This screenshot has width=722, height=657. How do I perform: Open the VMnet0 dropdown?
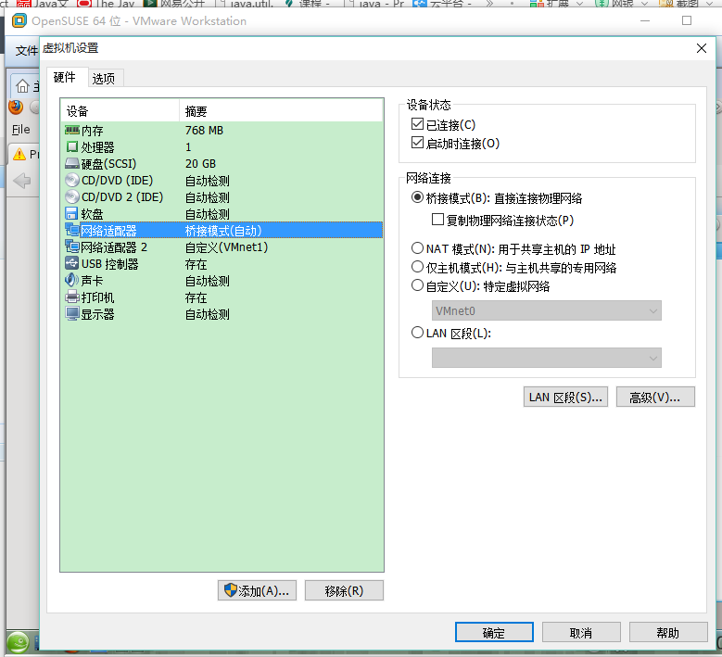[x=547, y=310]
